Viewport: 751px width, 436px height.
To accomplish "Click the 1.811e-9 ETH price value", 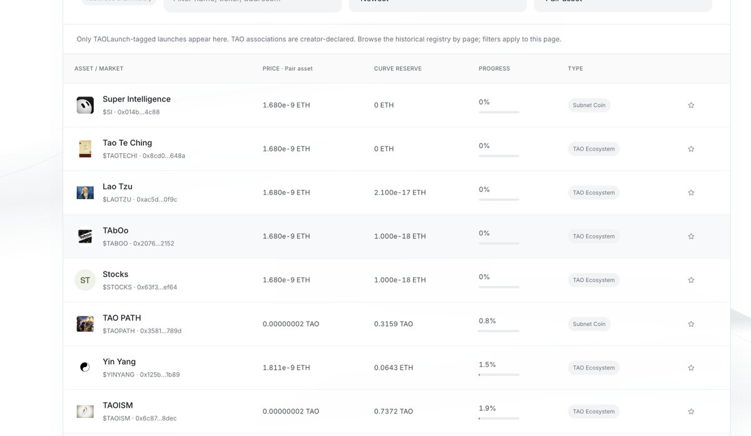I will tap(286, 368).
